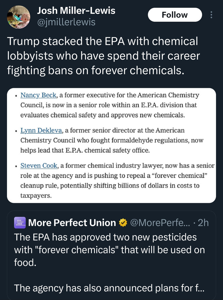Click the bullet point beside Lynn Dekleva
This screenshot has height=300, width=223.
click(16, 131)
